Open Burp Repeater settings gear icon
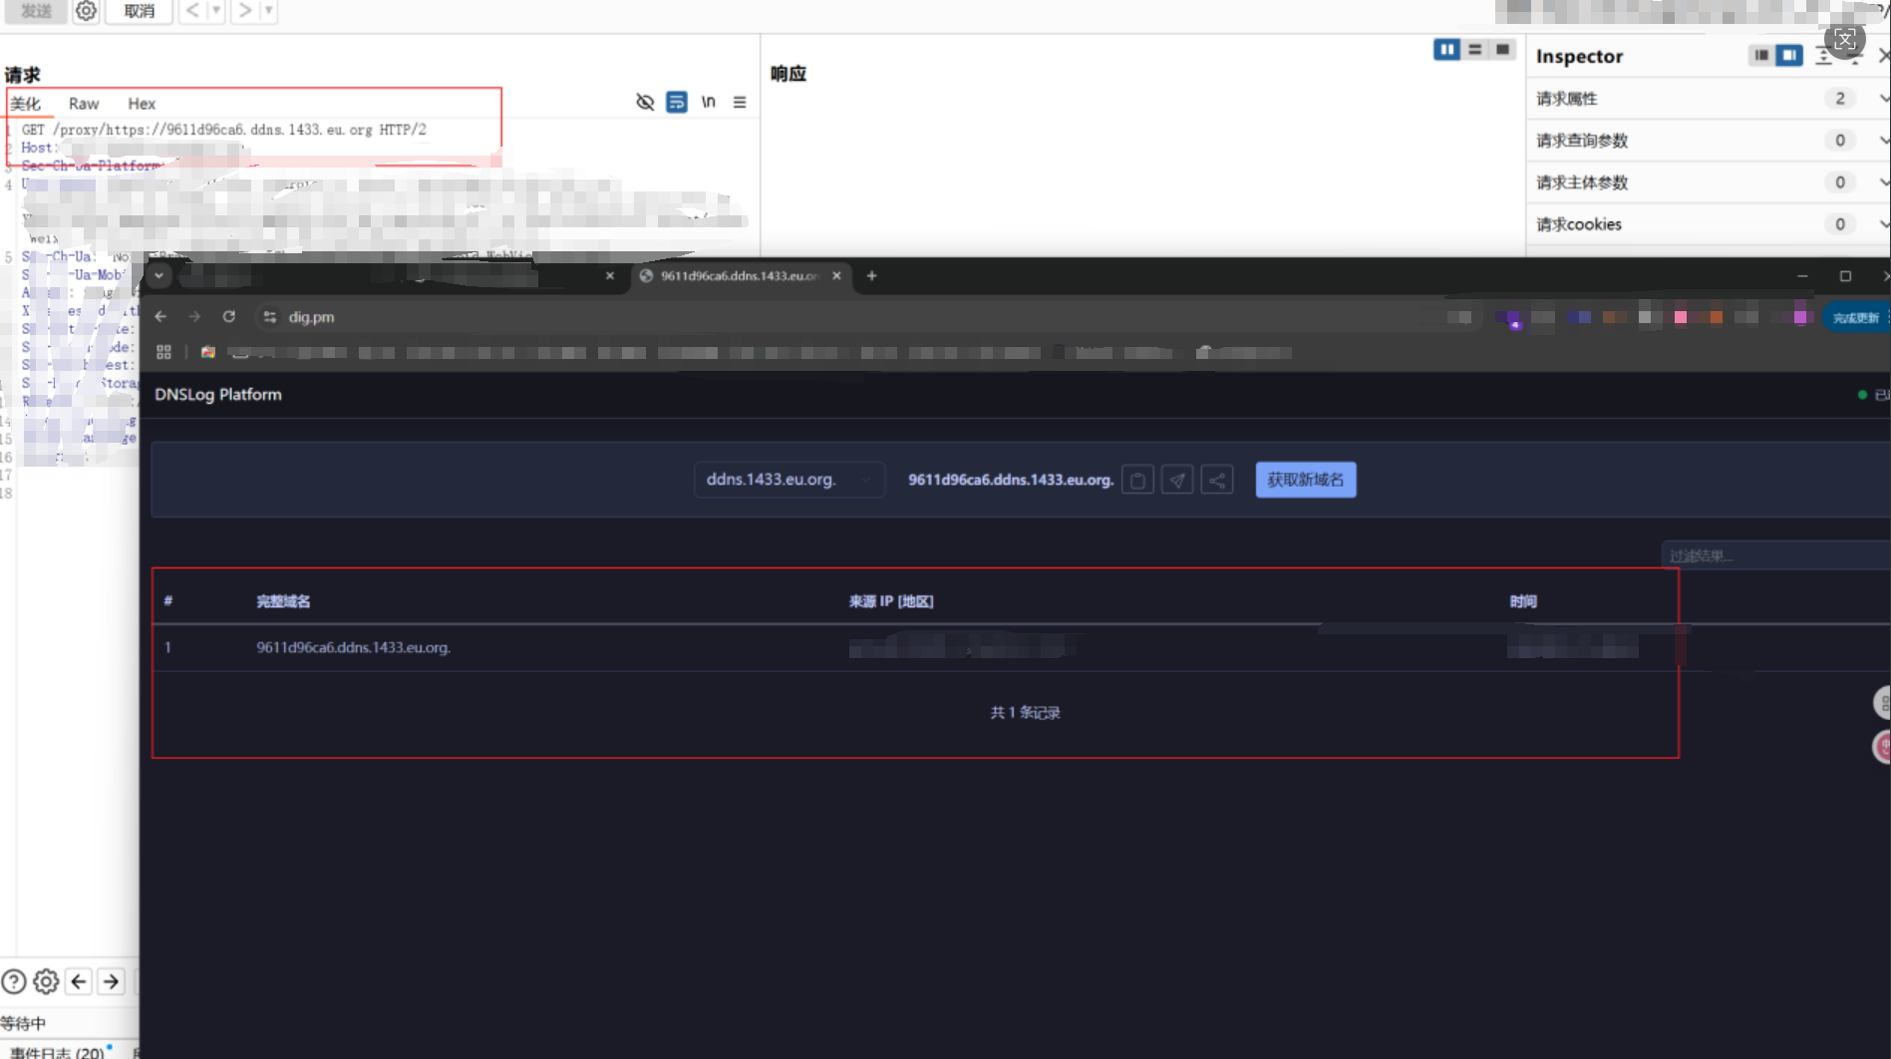The height and width of the screenshot is (1059, 1891). pos(87,11)
